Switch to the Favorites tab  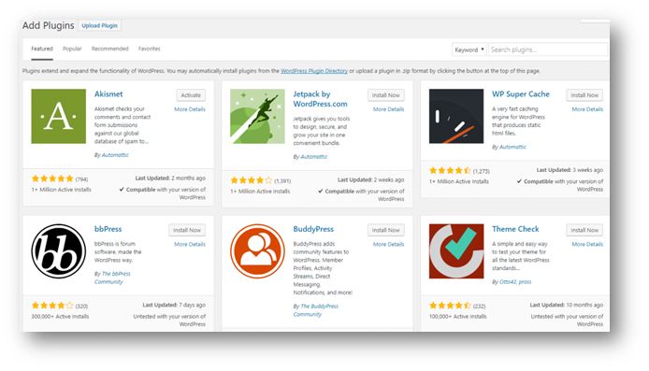(149, 49)
